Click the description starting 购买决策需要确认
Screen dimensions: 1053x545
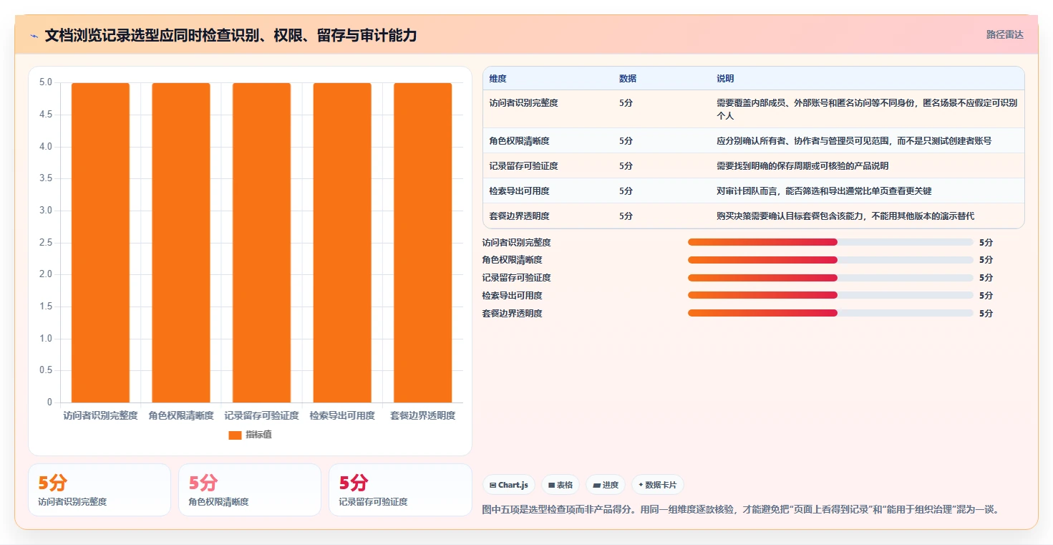click(845, 216)
